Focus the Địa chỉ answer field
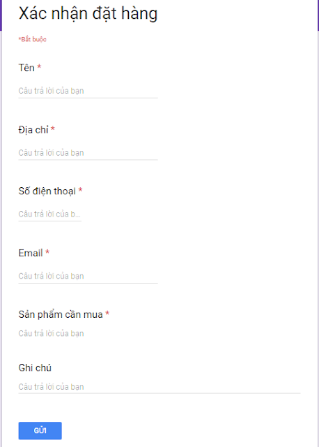The image size is (319, 447). point(88,153)
